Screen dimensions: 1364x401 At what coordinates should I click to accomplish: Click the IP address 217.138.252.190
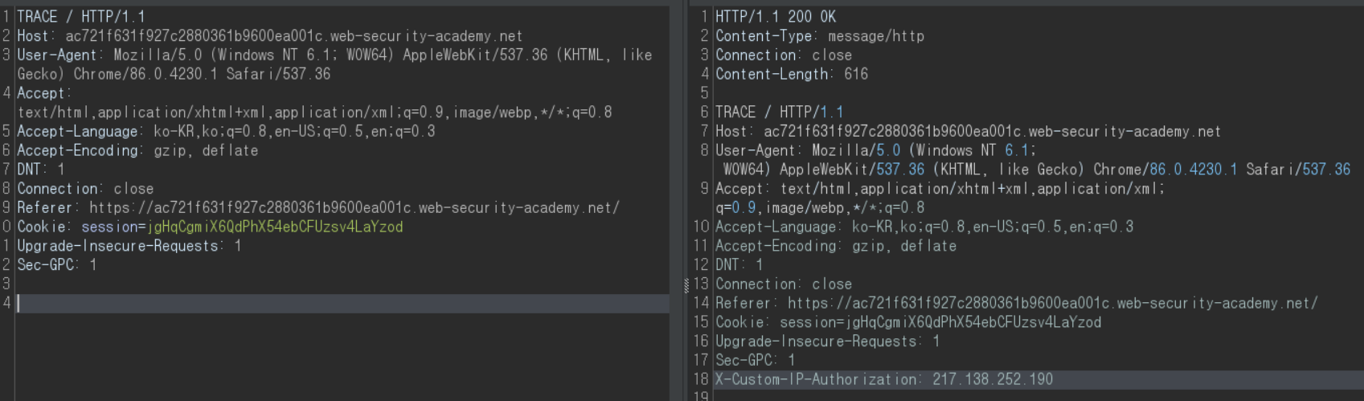click(993, 379)
